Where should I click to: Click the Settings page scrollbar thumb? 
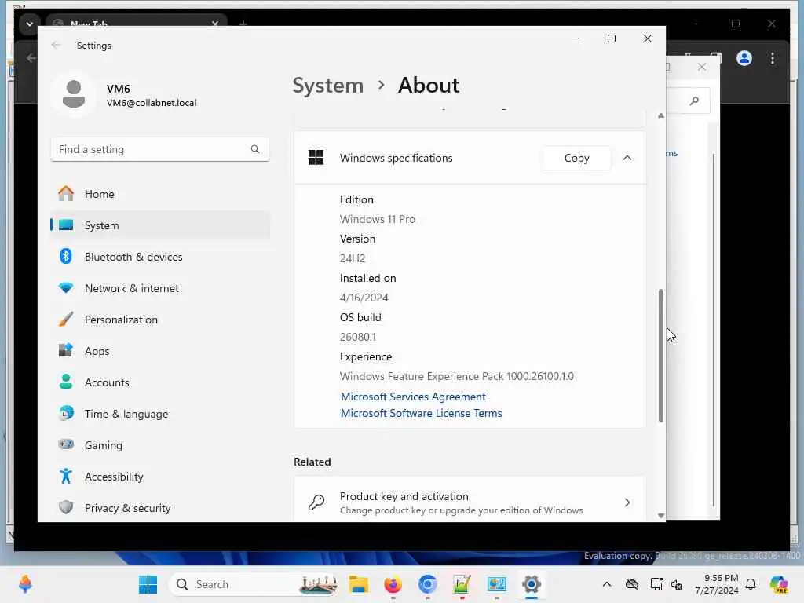661,356
